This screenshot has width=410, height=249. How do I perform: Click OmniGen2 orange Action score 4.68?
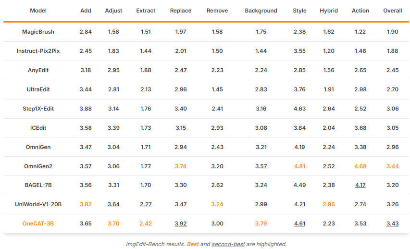tap(360, 166)
